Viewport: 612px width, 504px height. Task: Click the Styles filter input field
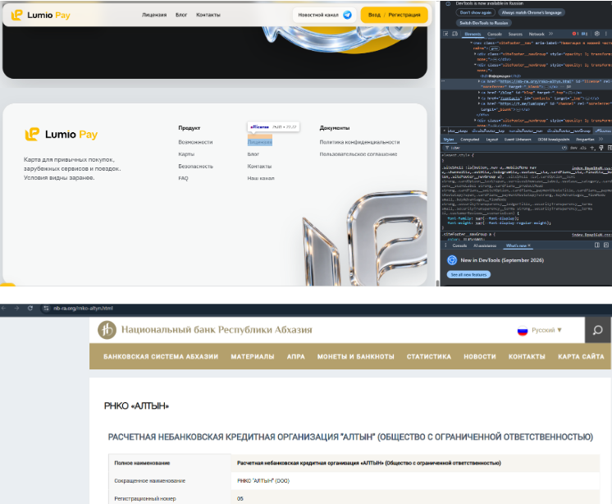coord(504,148)
